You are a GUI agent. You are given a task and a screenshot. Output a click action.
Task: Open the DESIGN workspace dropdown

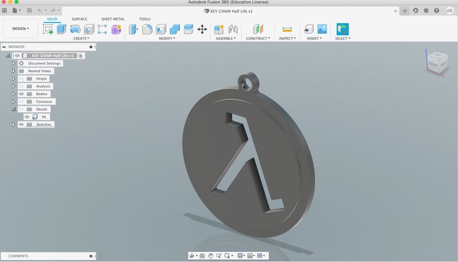[x=21, y=28]
